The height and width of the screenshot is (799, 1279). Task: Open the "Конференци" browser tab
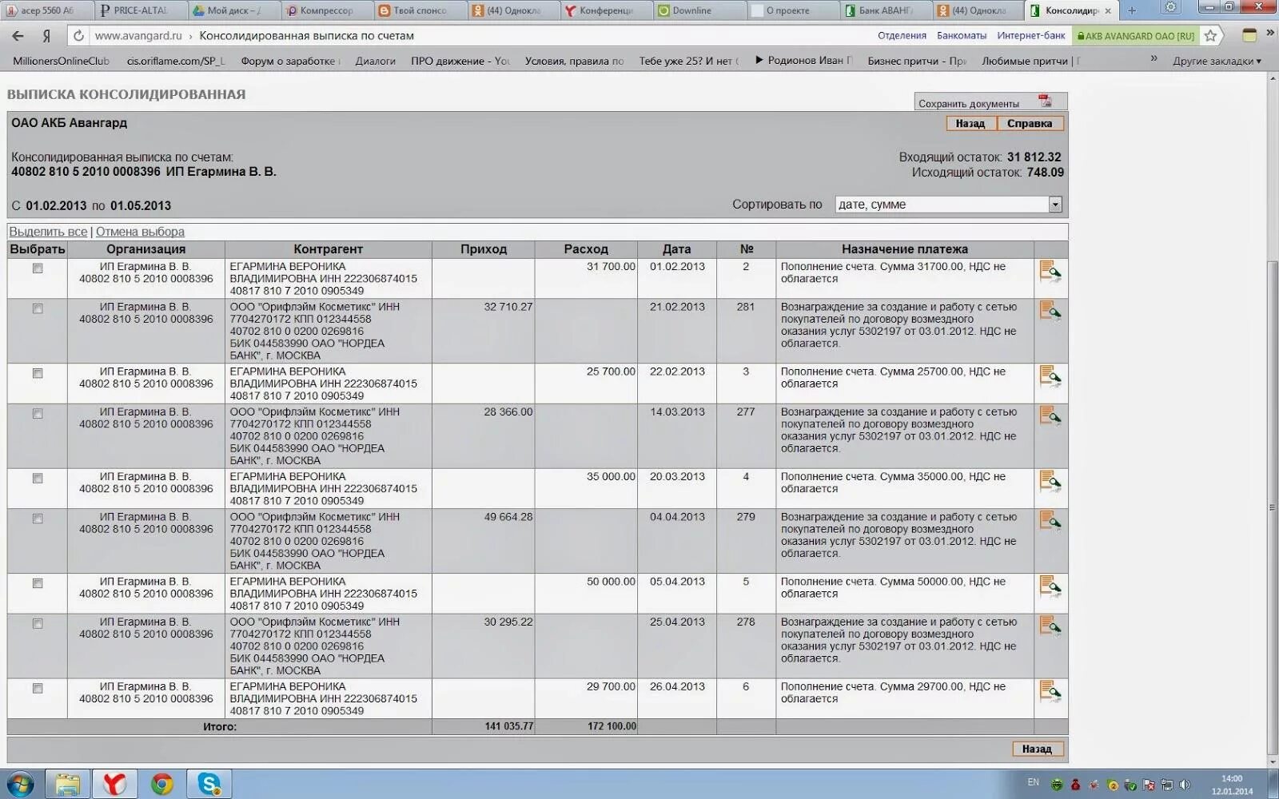point(607,10)
